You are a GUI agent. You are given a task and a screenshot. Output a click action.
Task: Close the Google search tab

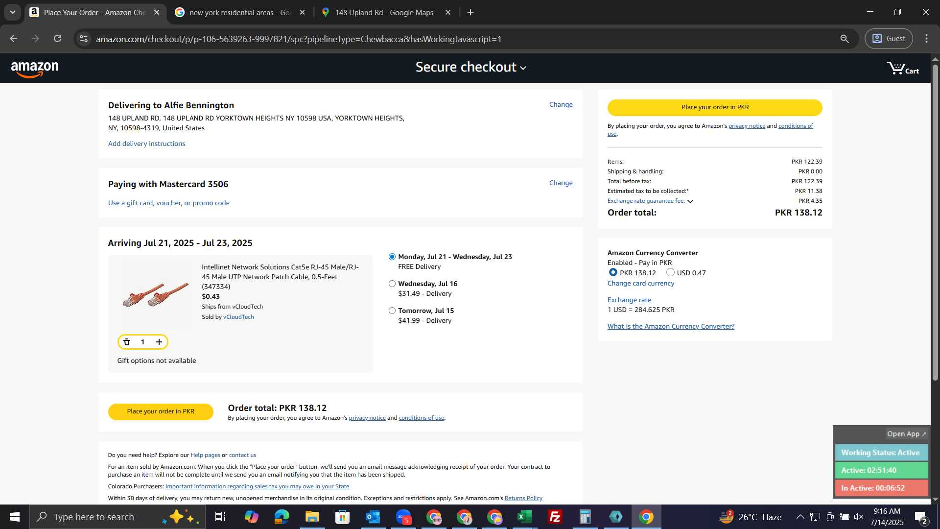(302, 12)
